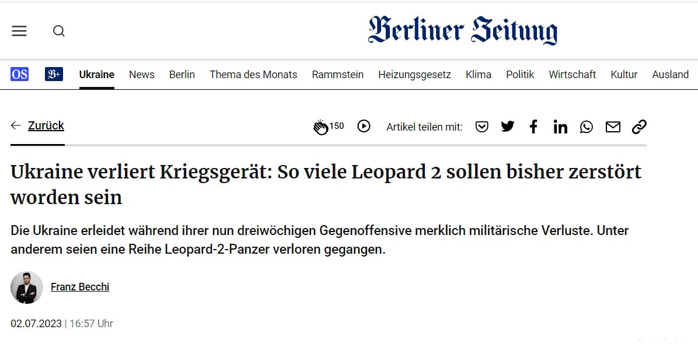
Task: Go to the Berliner Zeitung homepage logo
Action: (x=462, y=30)
